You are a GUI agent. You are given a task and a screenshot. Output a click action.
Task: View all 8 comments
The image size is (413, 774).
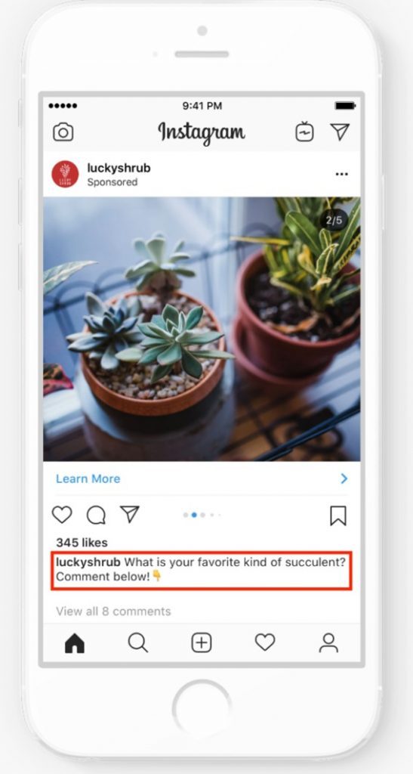pyautogui.click(x=113, y=611)
